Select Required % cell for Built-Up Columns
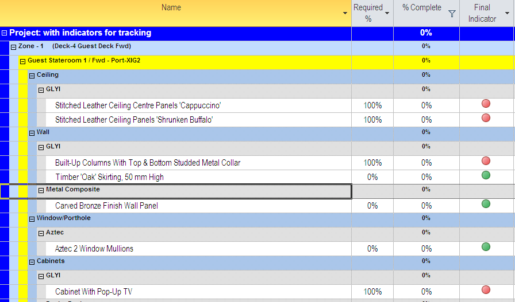 click(x=372, y=163)
